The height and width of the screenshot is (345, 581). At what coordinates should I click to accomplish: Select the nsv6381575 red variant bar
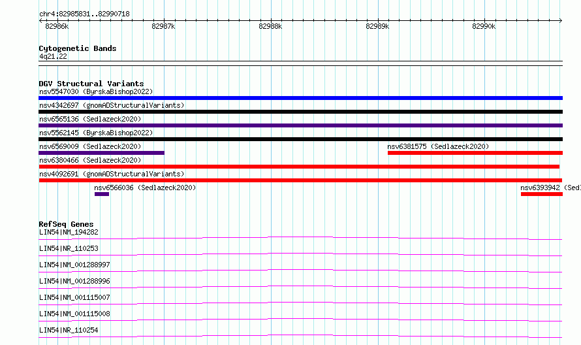475,153
